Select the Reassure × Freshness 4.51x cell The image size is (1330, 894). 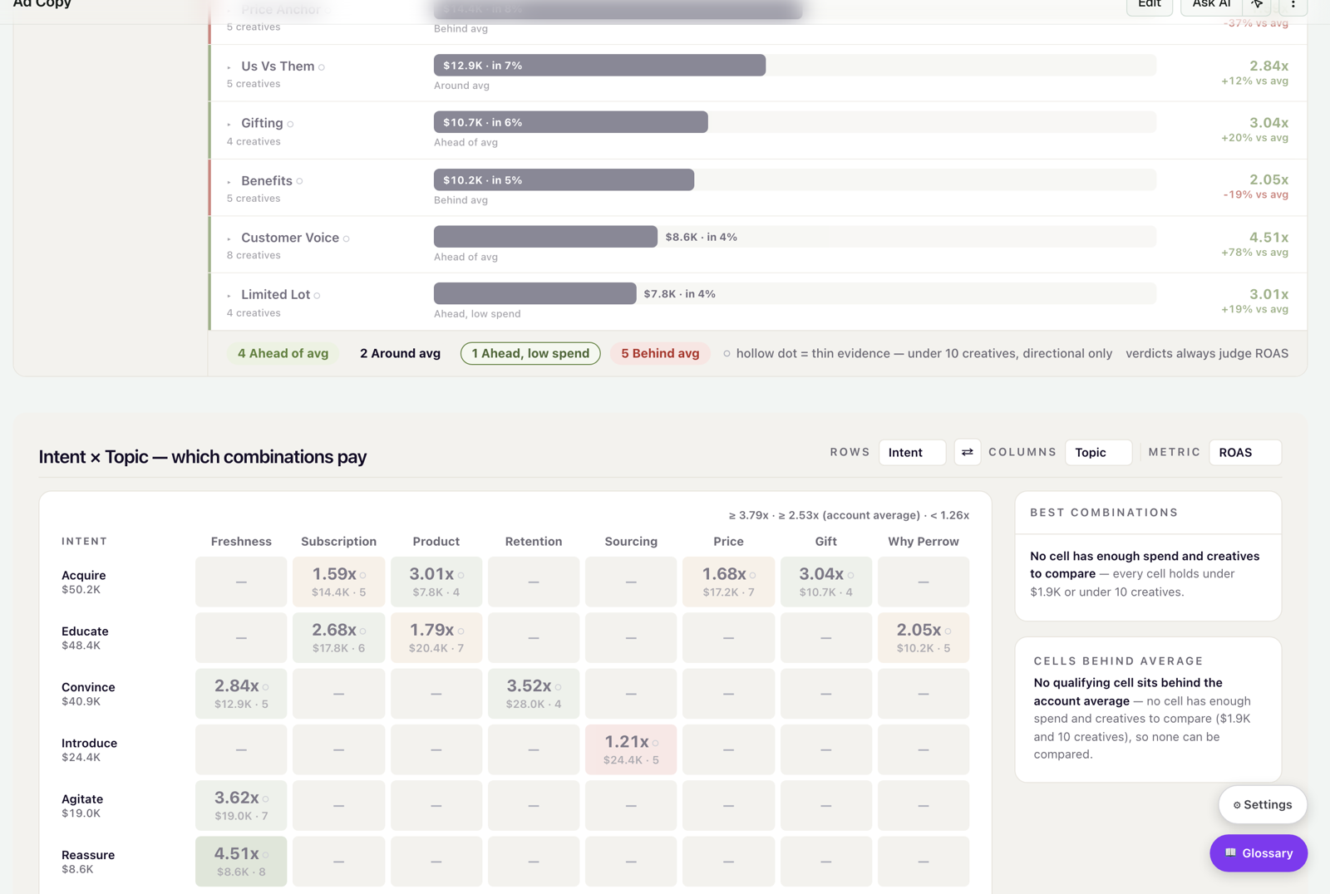[241, 861]
